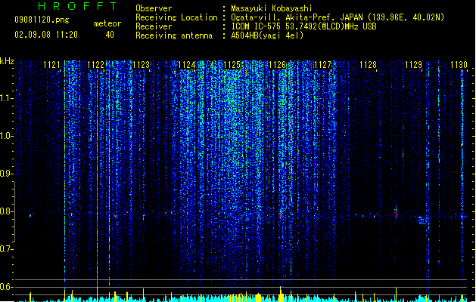The image size is (476, 302).
Task: Click the Observer label
Action: [x=154, y=8]
